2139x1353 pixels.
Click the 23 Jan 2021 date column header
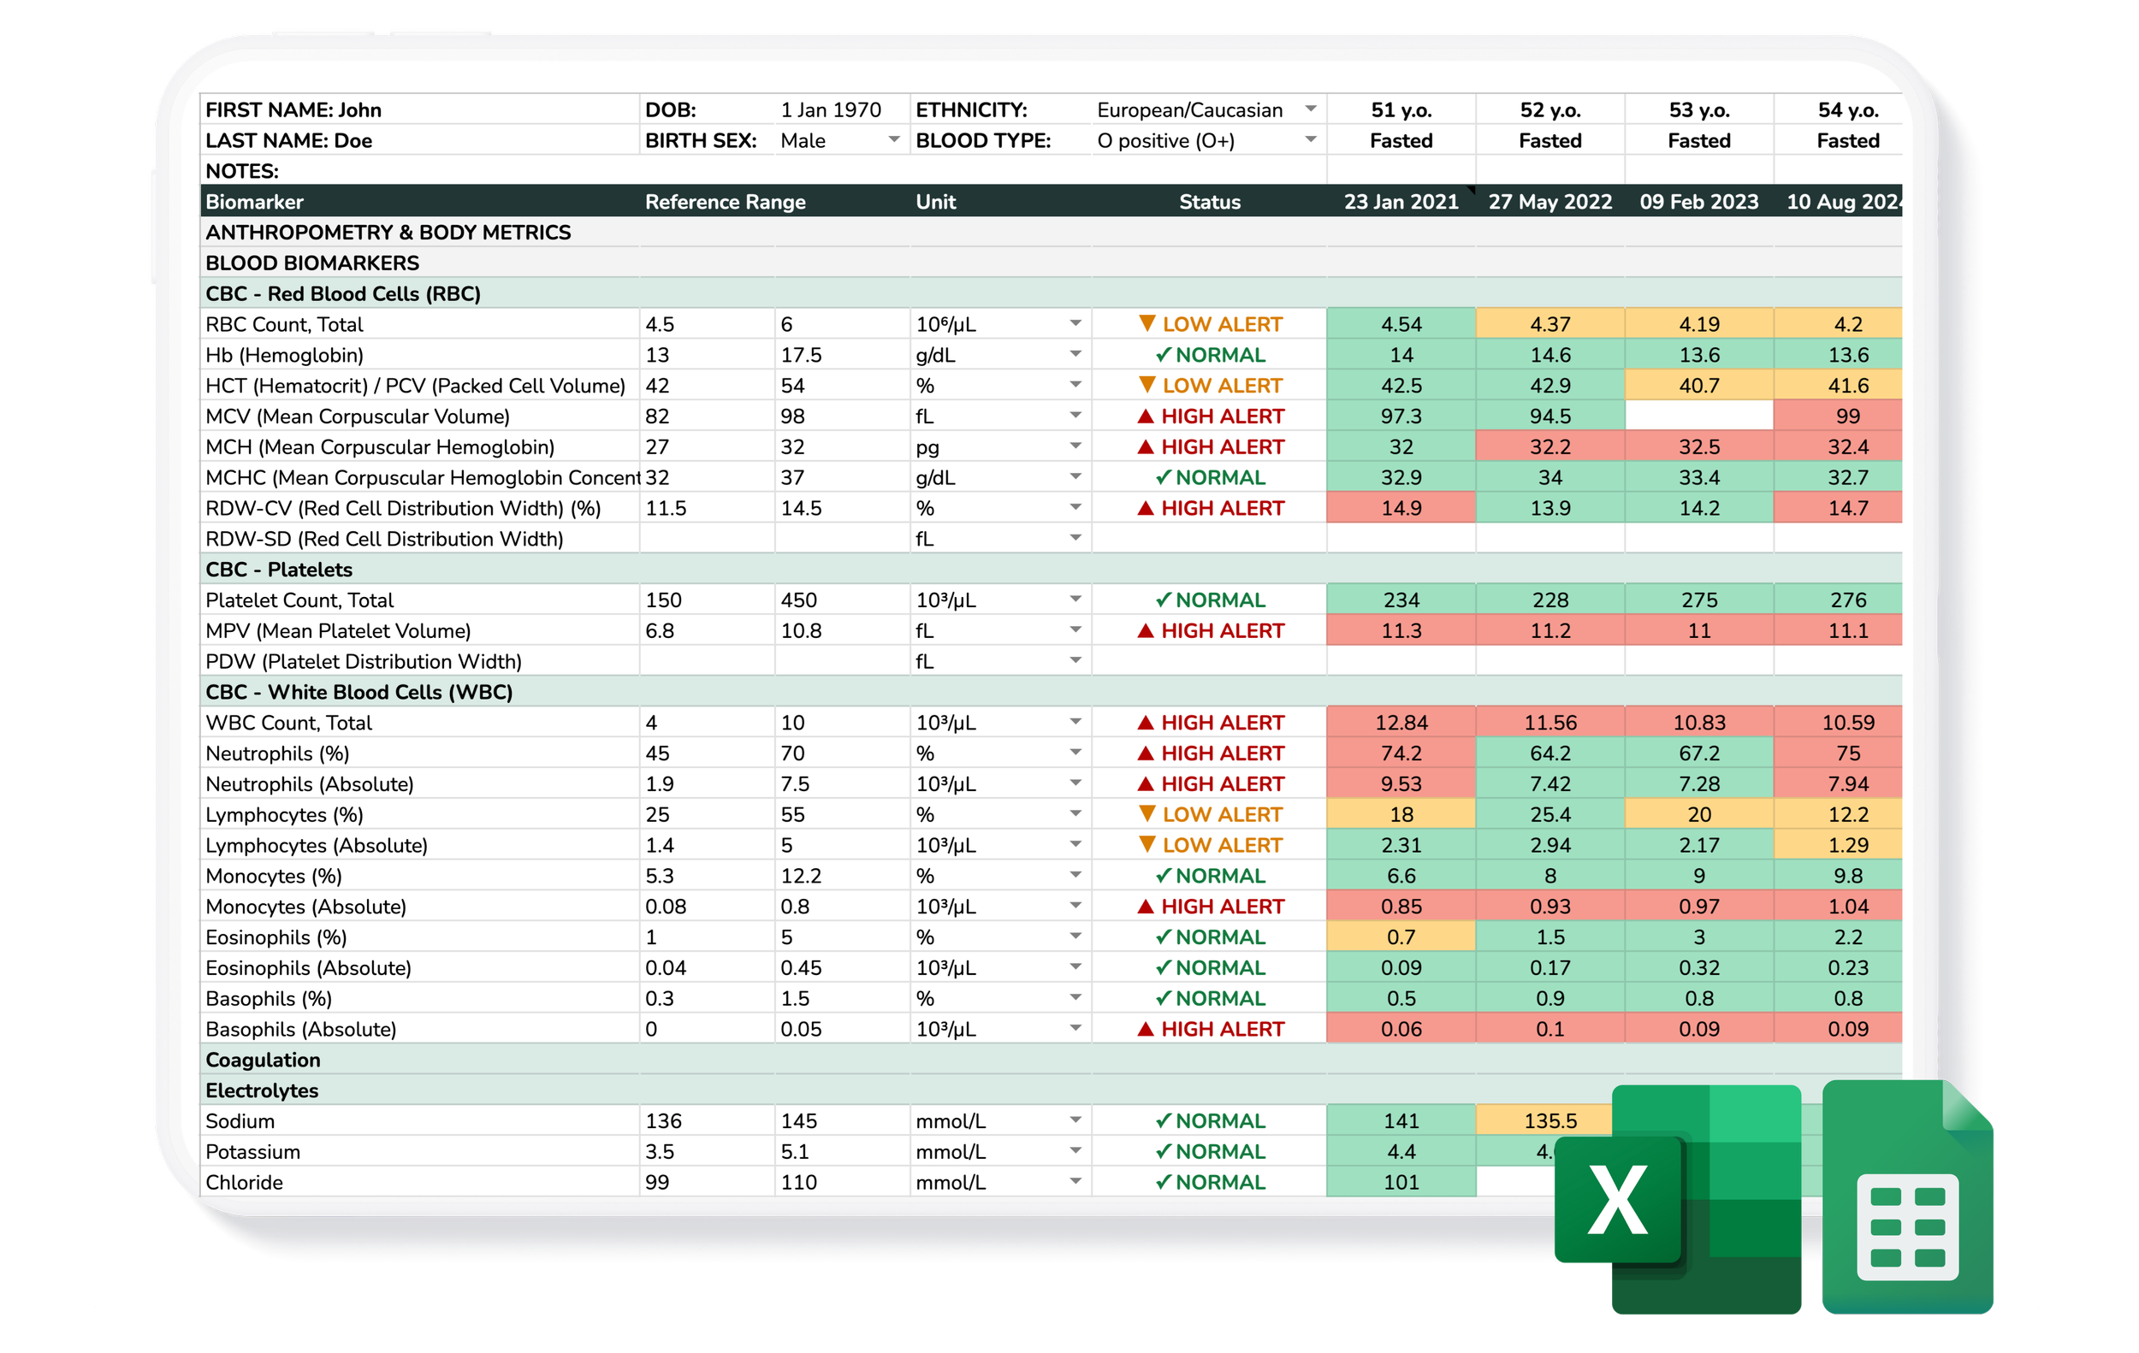[1401, 202]
